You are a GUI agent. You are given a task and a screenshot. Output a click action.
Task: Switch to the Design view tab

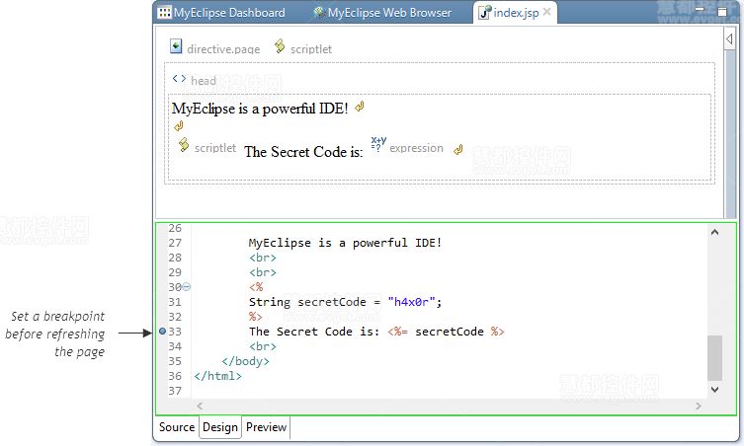tap(220, 427)
